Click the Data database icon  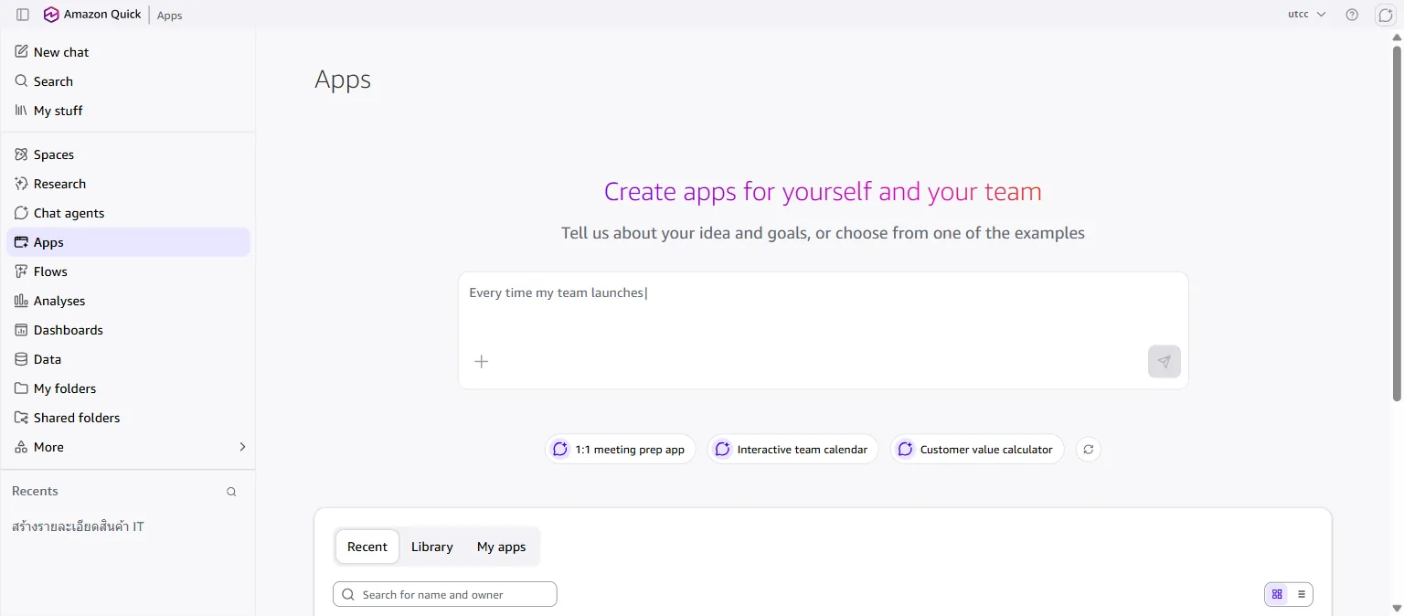pyautogui.click(x=21, y=359)
